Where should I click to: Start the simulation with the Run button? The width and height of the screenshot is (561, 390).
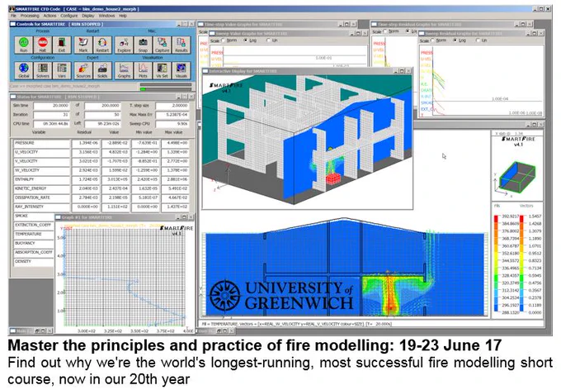point(24,45)
